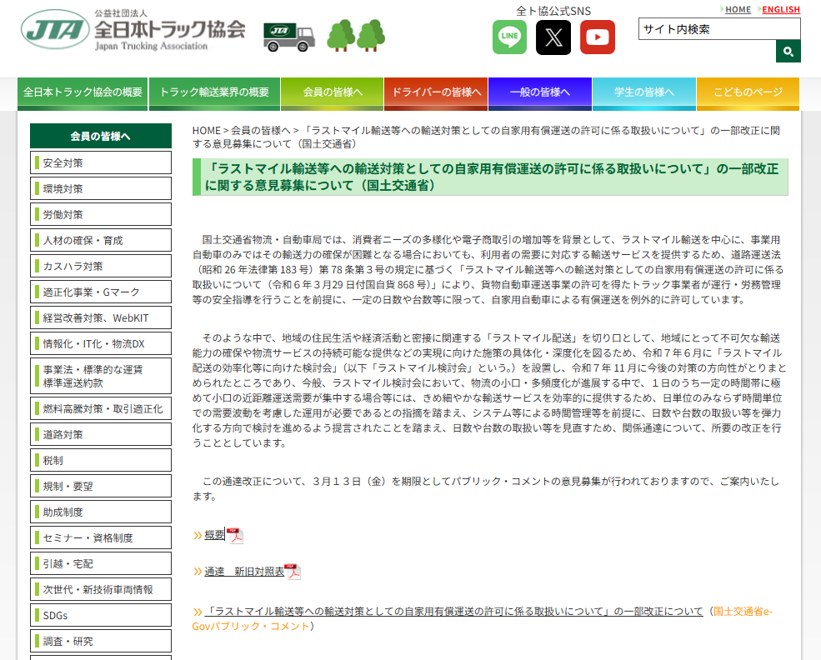Image resolution: width=821 pixels, height=660 pixels.
Task: Open the X social media icon
Action: click(x=553, y=37)
